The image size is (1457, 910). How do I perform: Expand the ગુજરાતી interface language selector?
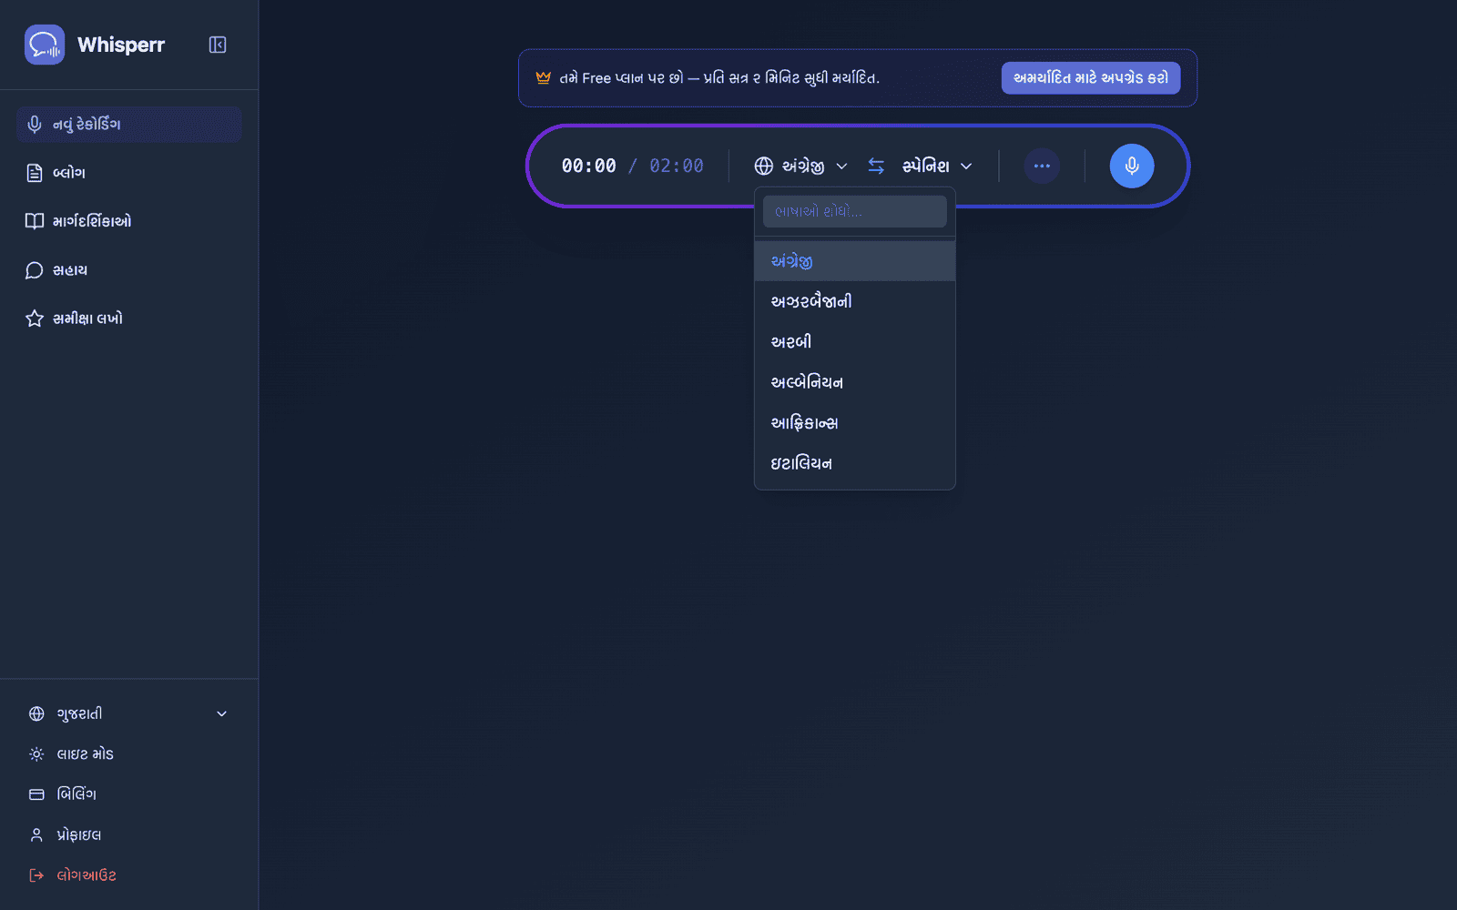[128, 714]
